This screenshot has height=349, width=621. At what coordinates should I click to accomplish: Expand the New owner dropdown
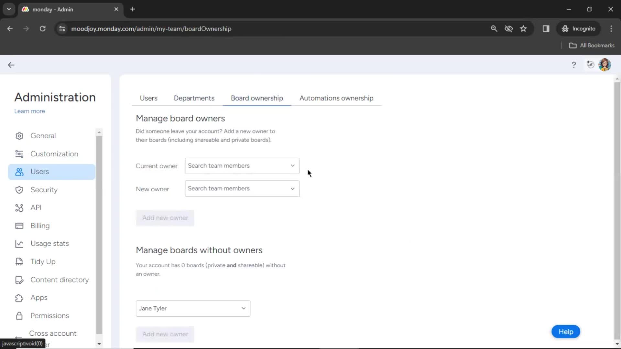tap(241, 188)
